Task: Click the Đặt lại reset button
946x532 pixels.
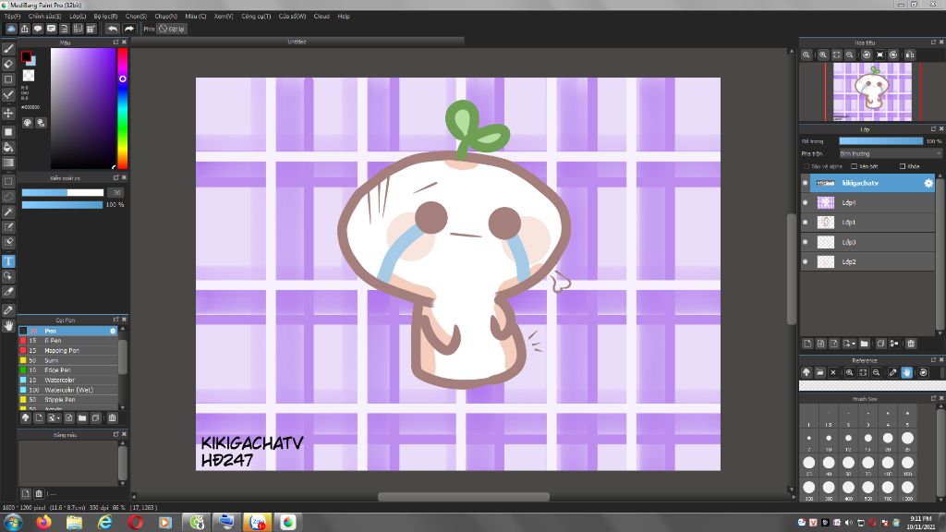Action: tap(172, 29)
